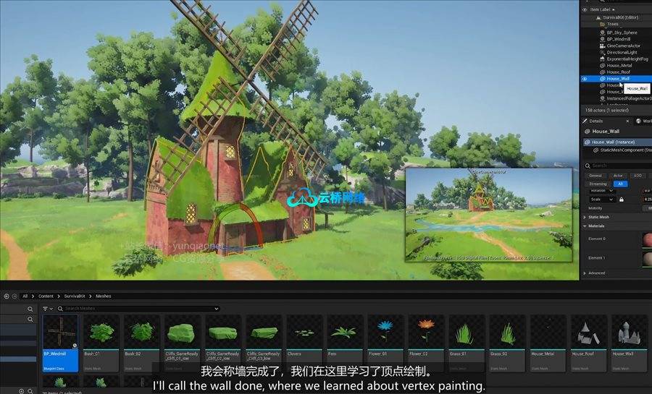Switch to the Details tab
Screen dimensions: 652x394
click(x=596, y=121)
